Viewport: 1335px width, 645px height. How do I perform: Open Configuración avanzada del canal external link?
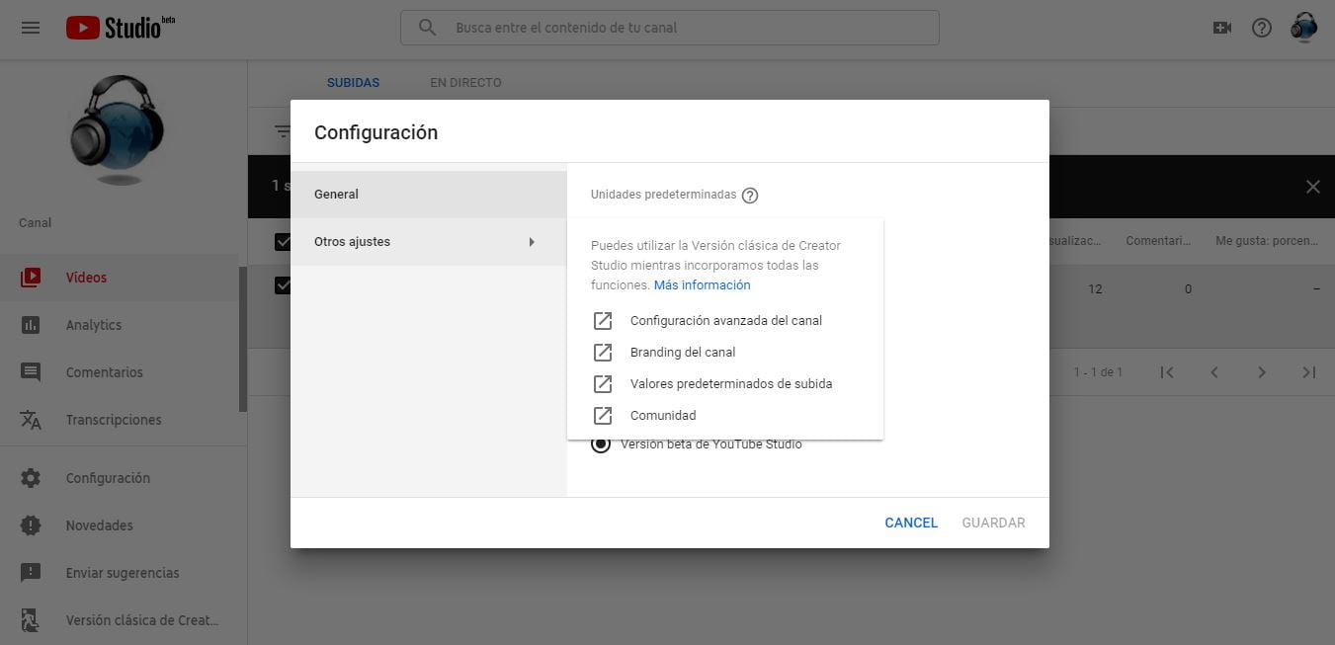pyautogui.click(x=725, y=321)
